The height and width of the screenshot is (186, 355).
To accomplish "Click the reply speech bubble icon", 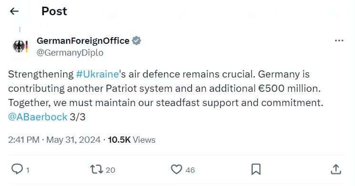I will pos(17,169).
